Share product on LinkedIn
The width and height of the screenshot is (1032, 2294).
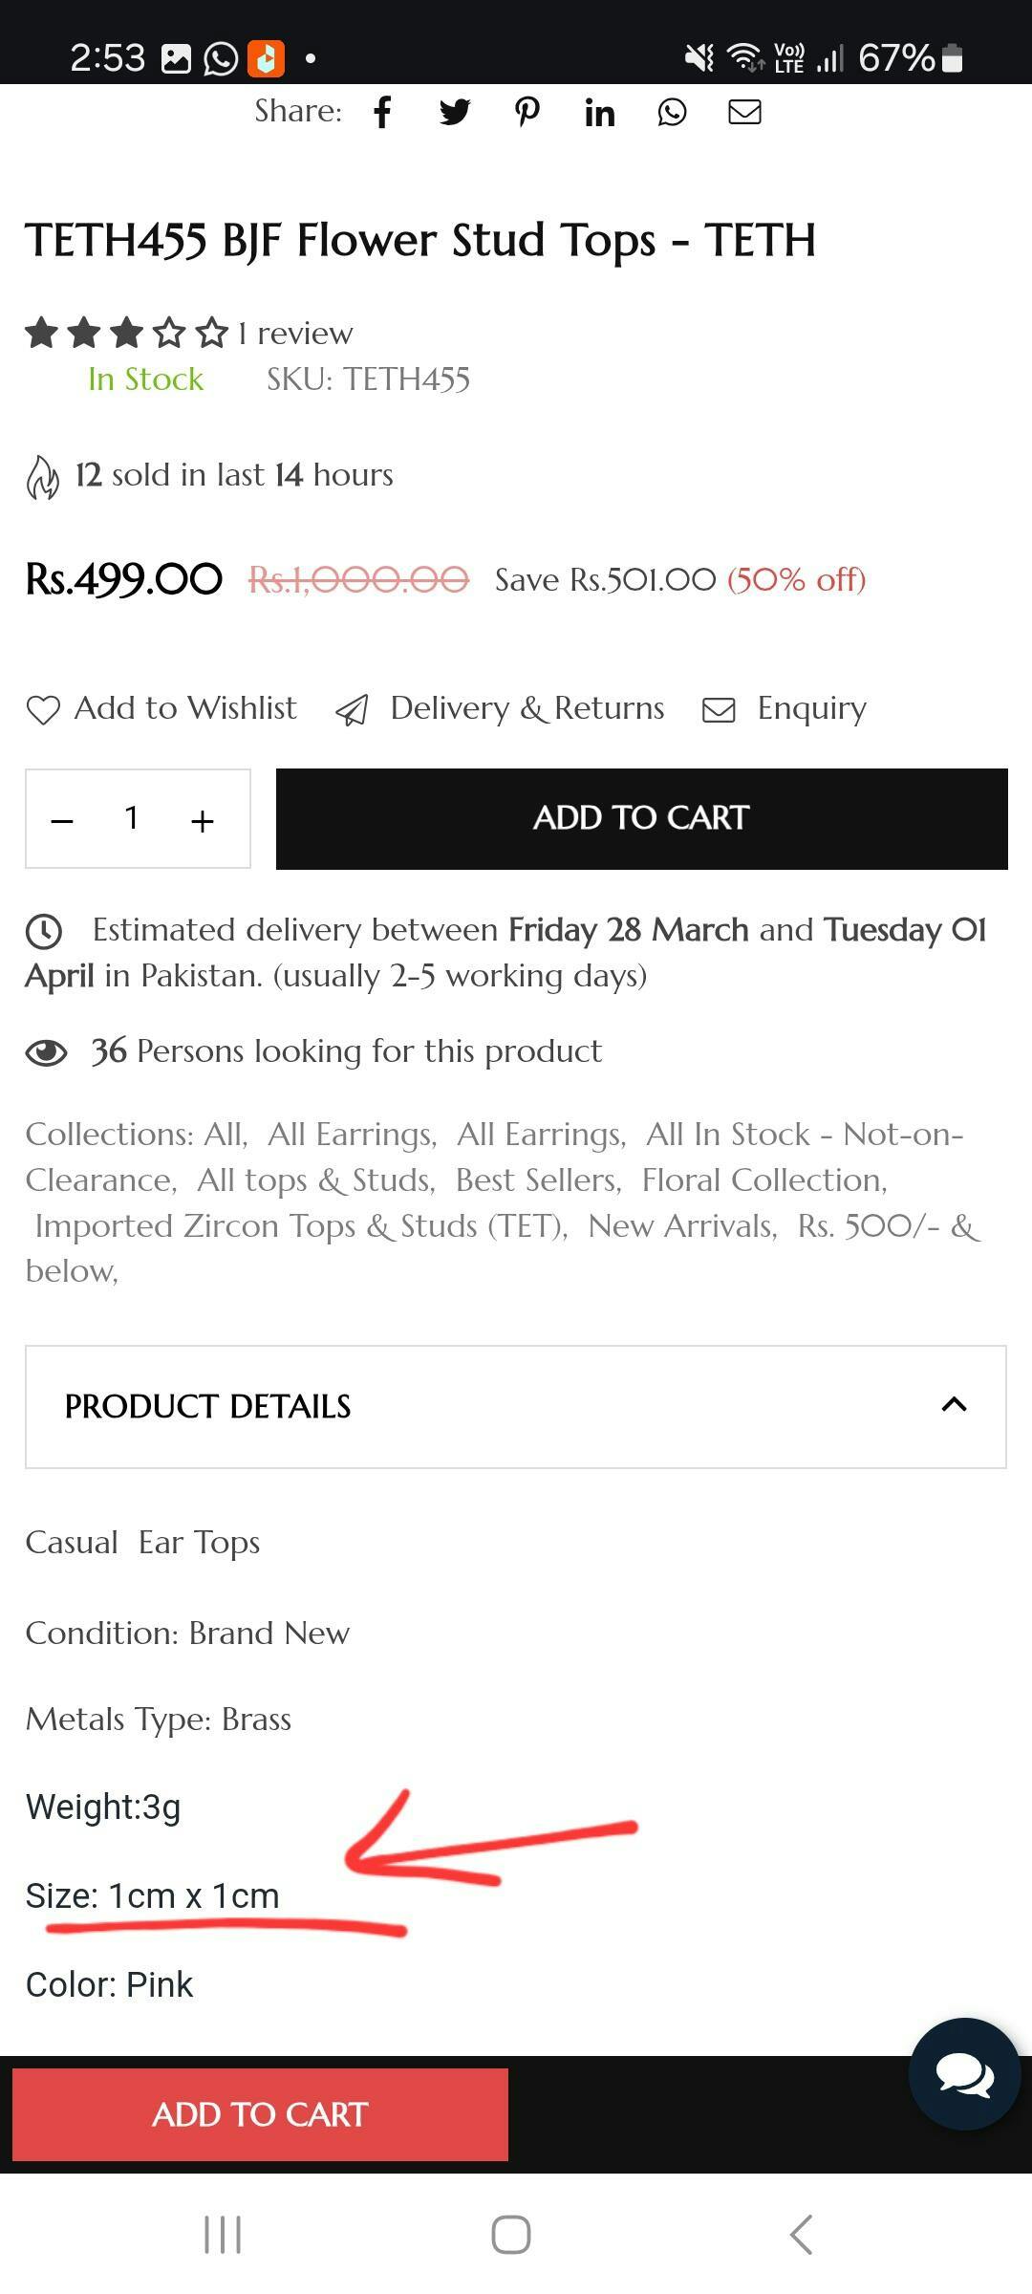pos(599,114)
